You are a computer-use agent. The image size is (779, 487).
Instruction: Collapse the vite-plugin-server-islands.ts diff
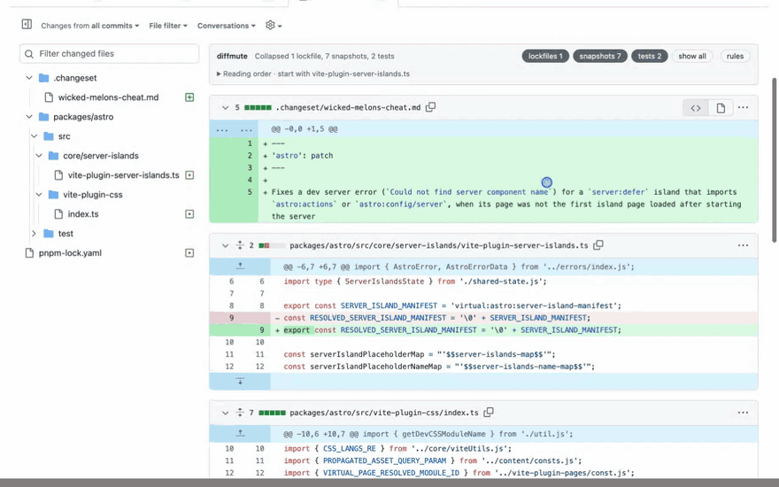(225, 245)
